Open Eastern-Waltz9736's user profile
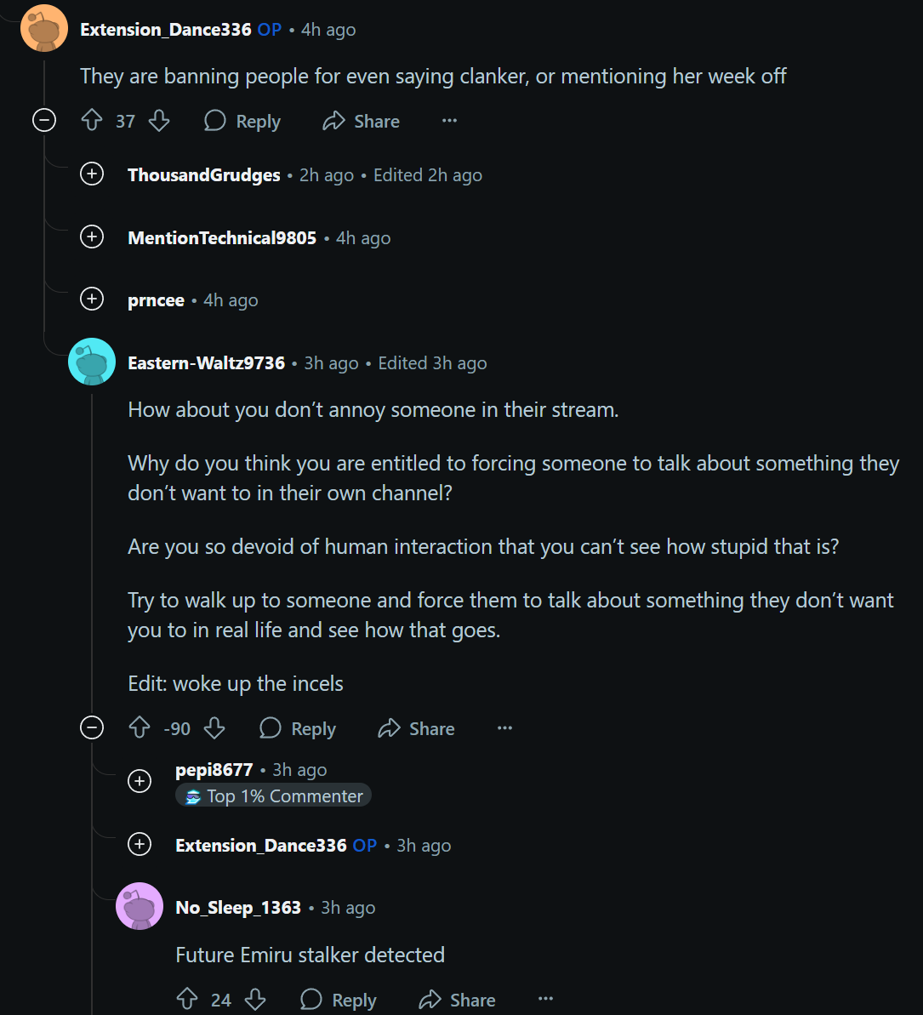This screenshot has height=1015, width=923. pyautogui.click(x=206, y=363)
